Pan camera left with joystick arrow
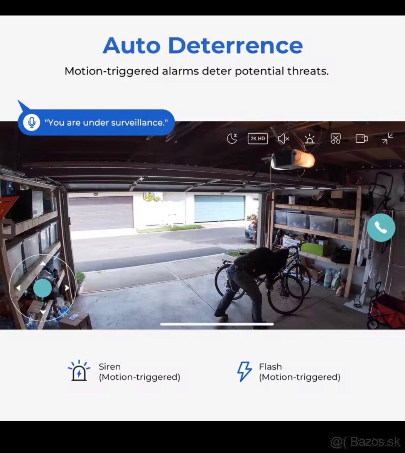 18,288
